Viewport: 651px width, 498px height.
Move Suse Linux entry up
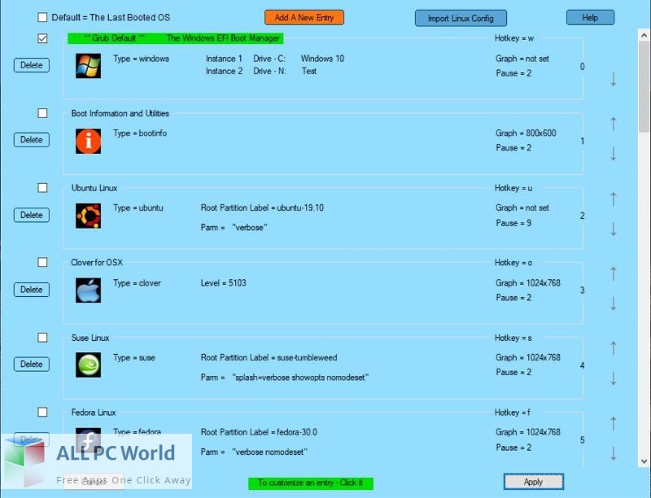[x=614, y=347]
